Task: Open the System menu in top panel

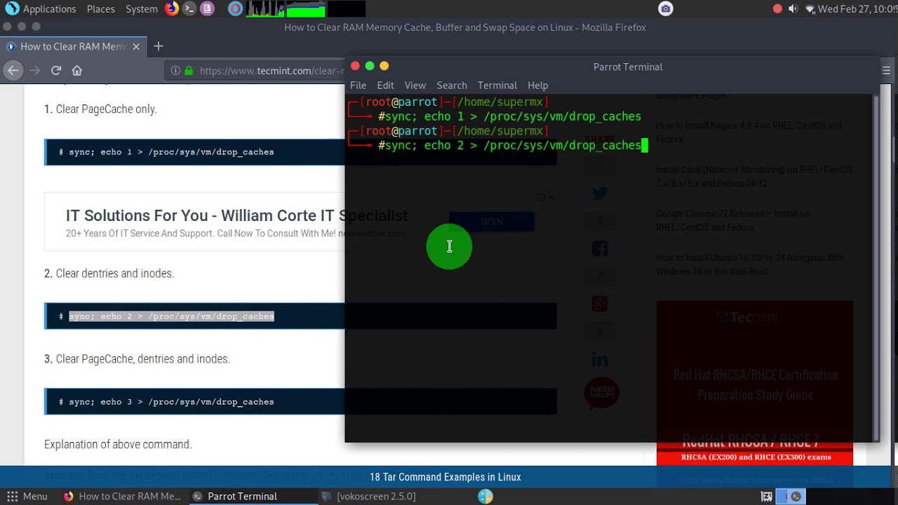Action: pyautogui.click(x=142, y=8)
